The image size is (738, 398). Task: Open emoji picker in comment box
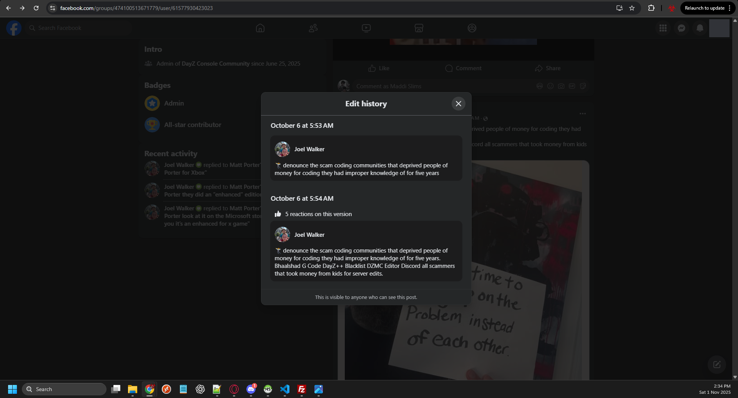[550, 86]
